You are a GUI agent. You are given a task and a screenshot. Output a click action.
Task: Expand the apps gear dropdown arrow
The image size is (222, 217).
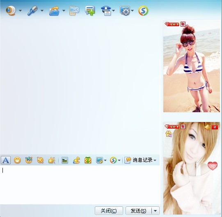[x=132, y=11]
